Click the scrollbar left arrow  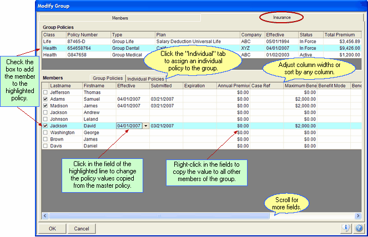(45, 216)
